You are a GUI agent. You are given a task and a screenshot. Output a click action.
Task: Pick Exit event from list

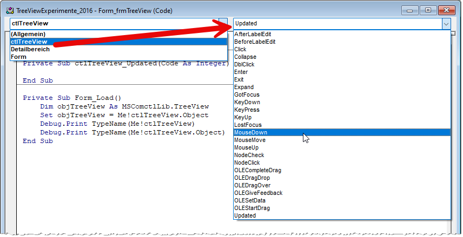(x=342, y=79)
